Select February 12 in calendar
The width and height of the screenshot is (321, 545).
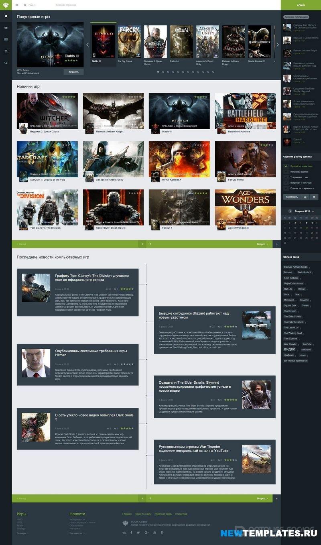pos(306,228)
